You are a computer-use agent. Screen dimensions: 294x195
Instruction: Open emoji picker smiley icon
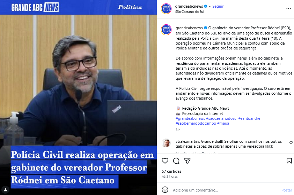pos(165,190)
